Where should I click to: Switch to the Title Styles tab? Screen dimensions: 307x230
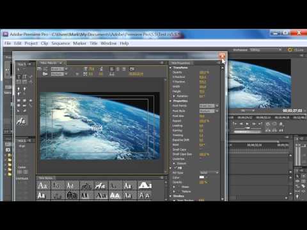pyautogui.click(x=45, y=178)
